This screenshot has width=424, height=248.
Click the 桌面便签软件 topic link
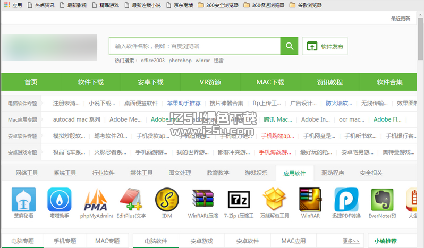point(141,103)
